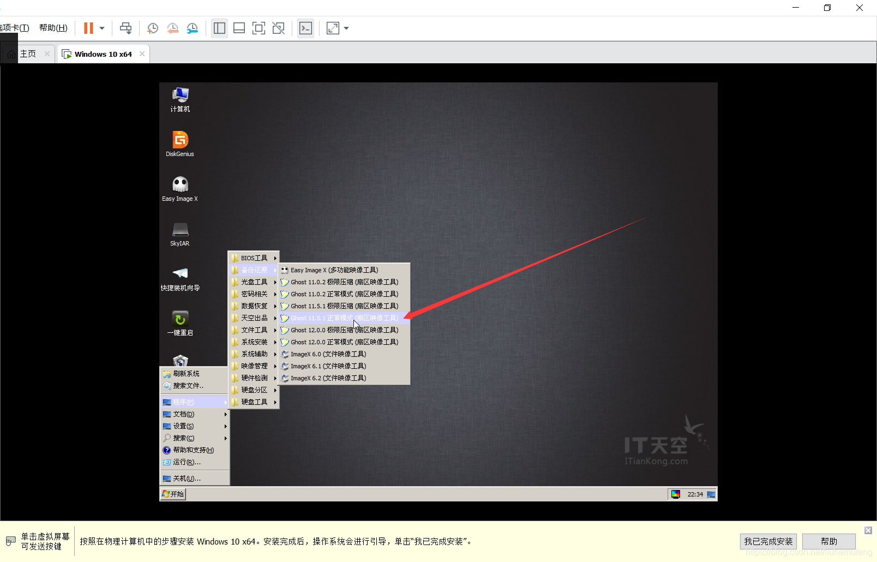The height and width of the screenshot is (562, 877).
Task: Expand the 天空出品 submenu
Action: click(254, 318)
